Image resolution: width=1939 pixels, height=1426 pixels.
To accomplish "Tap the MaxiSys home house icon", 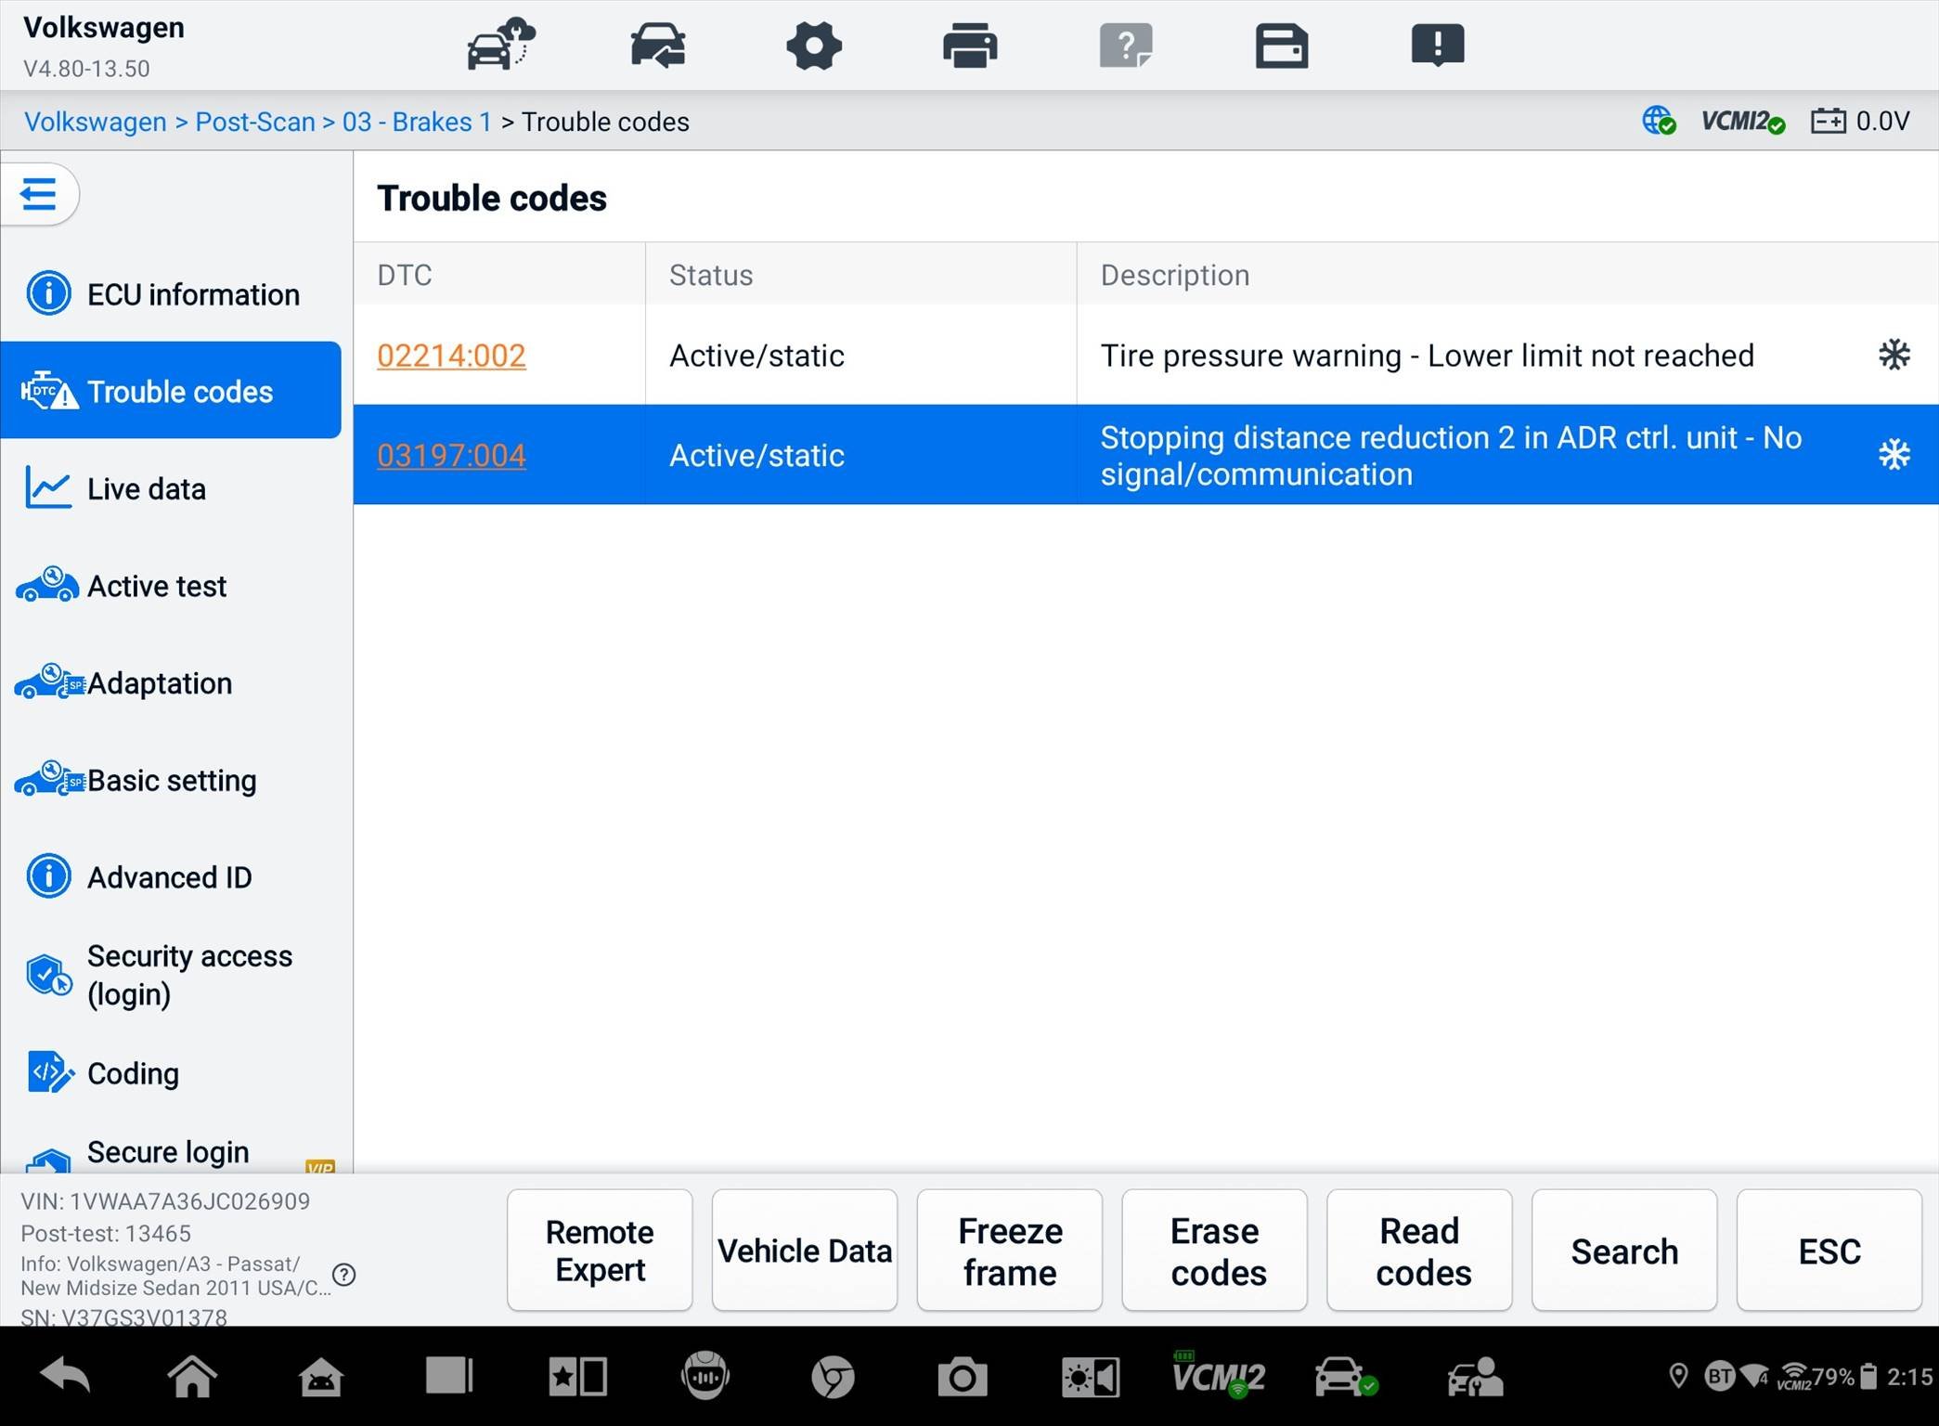I will (x=320, y=1378).
